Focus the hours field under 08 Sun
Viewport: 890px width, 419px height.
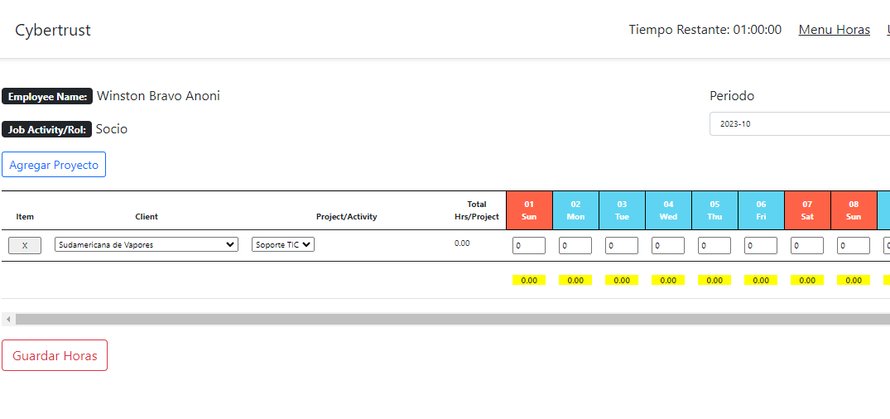pos(854,246)
